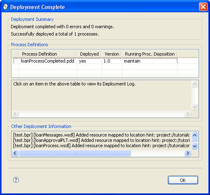Click the up arrow in Other Deployment Information

(x=195, y=135)
